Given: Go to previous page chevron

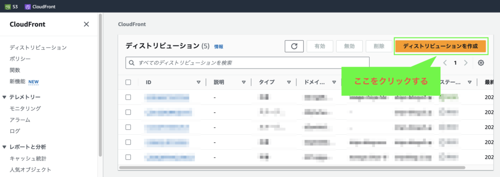Looking at the screenshot, I should pyautogui.click(x=445, y=63).
